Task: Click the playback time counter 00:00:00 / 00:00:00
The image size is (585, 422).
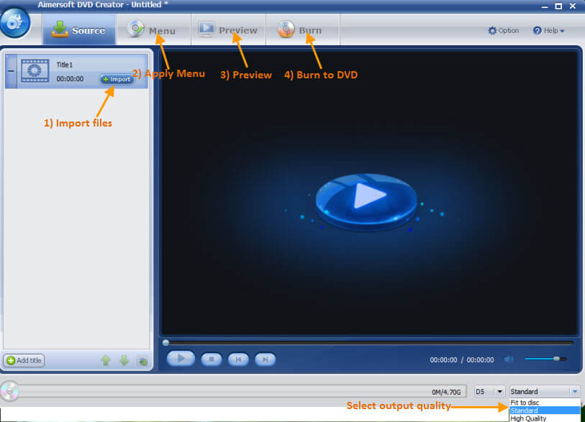Action: pyautogui.click(x=462, y=359)
